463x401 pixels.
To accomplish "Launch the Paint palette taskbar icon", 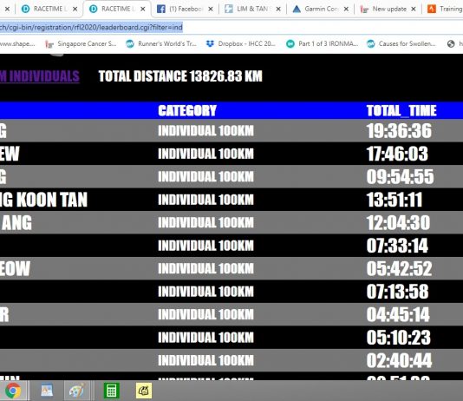I will pyautogui.click(x=76, y=391).
